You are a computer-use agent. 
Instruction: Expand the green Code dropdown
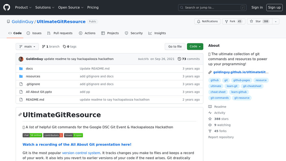pos(195,47)
